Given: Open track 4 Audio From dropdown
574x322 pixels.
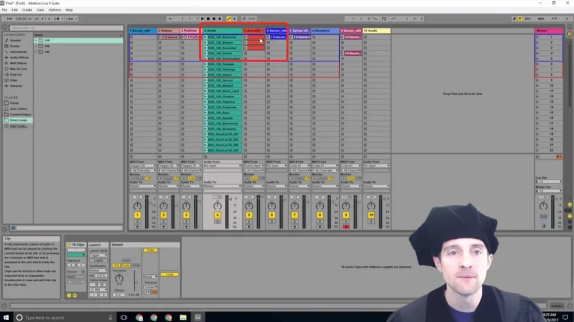Looking at the screenshot, I should (x=222, y=166).
